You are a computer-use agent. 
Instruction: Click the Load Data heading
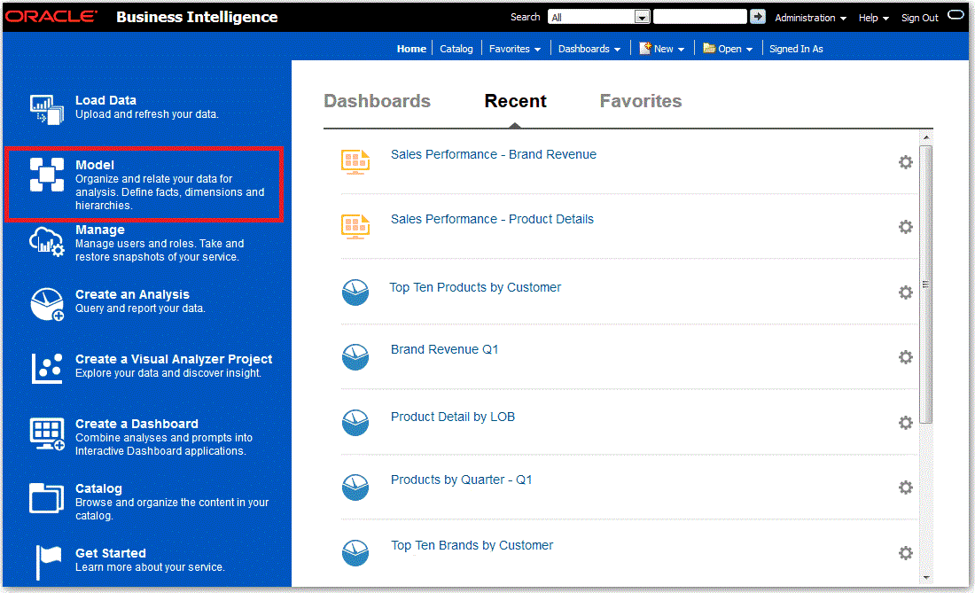(105, 101)
